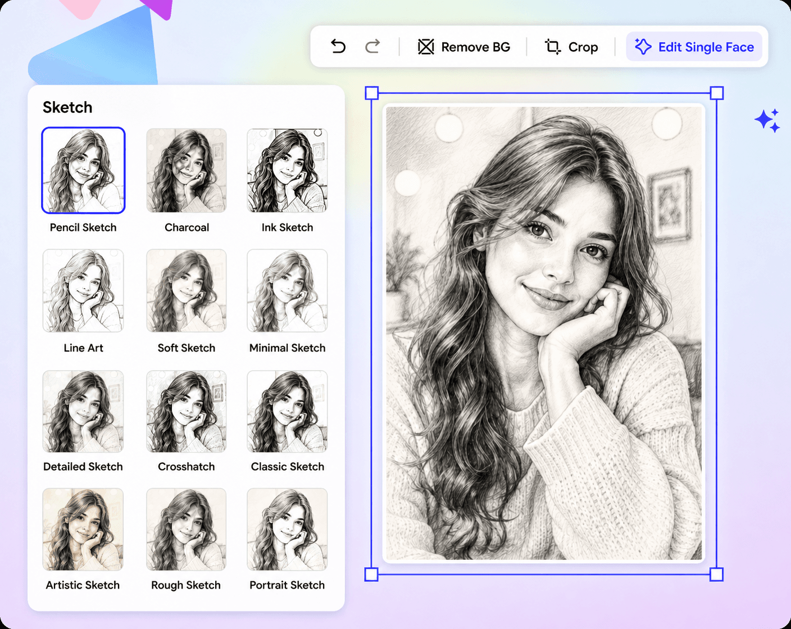Click the Classic Sketch label text
The image size is (791, 629).
287,467
